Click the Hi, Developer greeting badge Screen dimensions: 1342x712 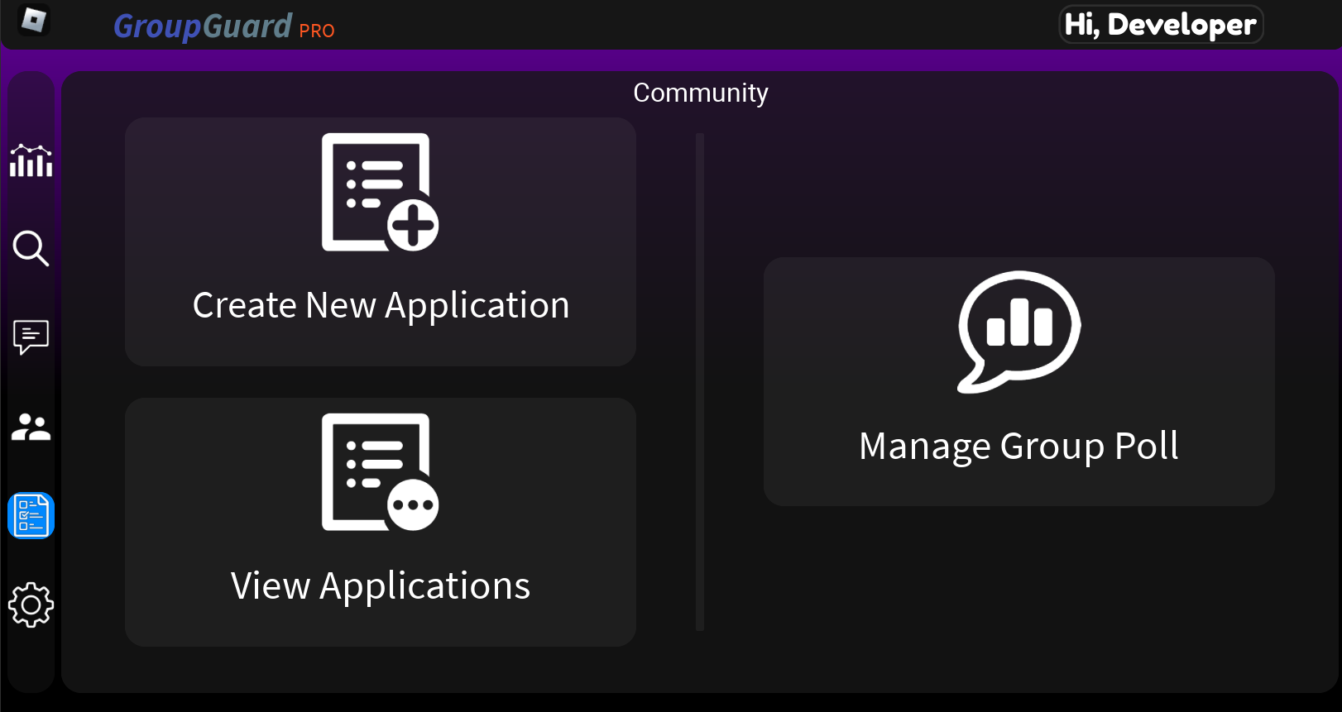(x=1161, y=25)
